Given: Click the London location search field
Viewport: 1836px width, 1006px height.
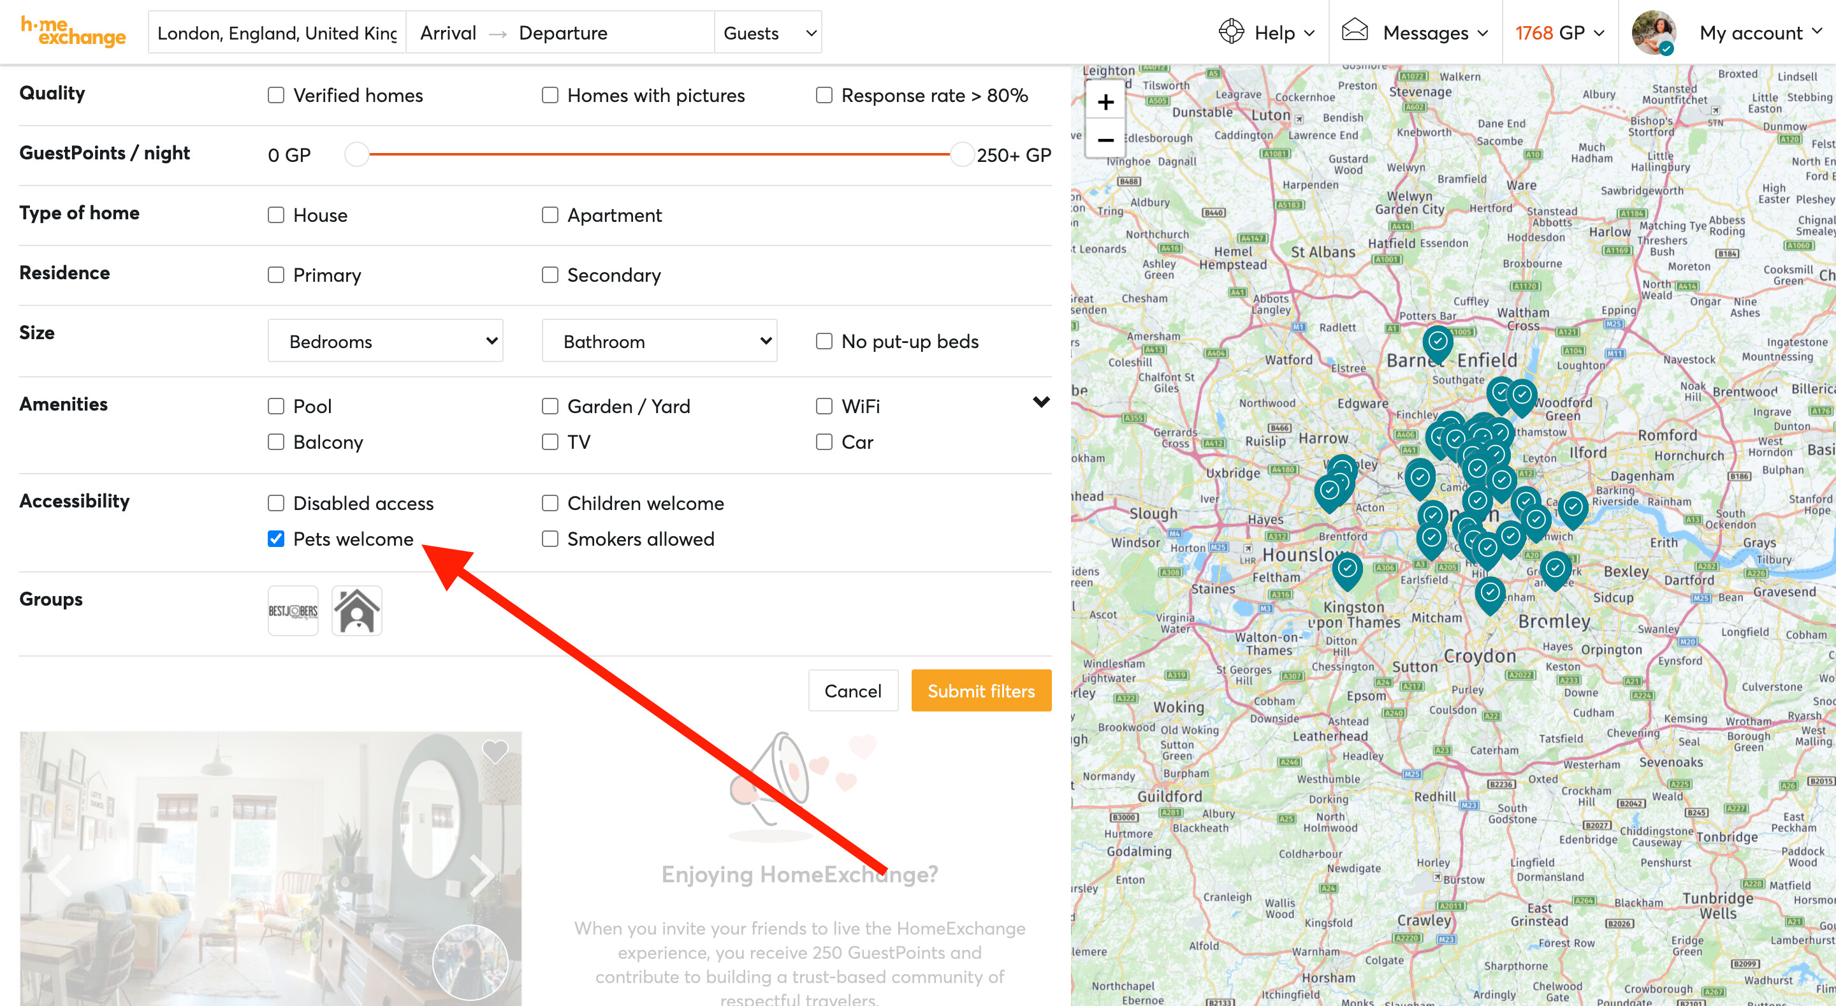Looking at the screenshot, I should (277, 33).
